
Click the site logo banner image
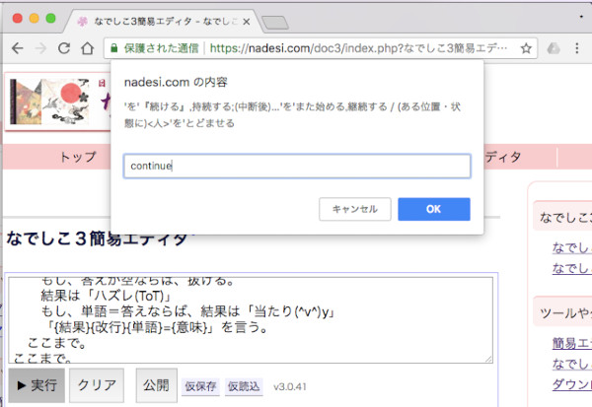49,102
